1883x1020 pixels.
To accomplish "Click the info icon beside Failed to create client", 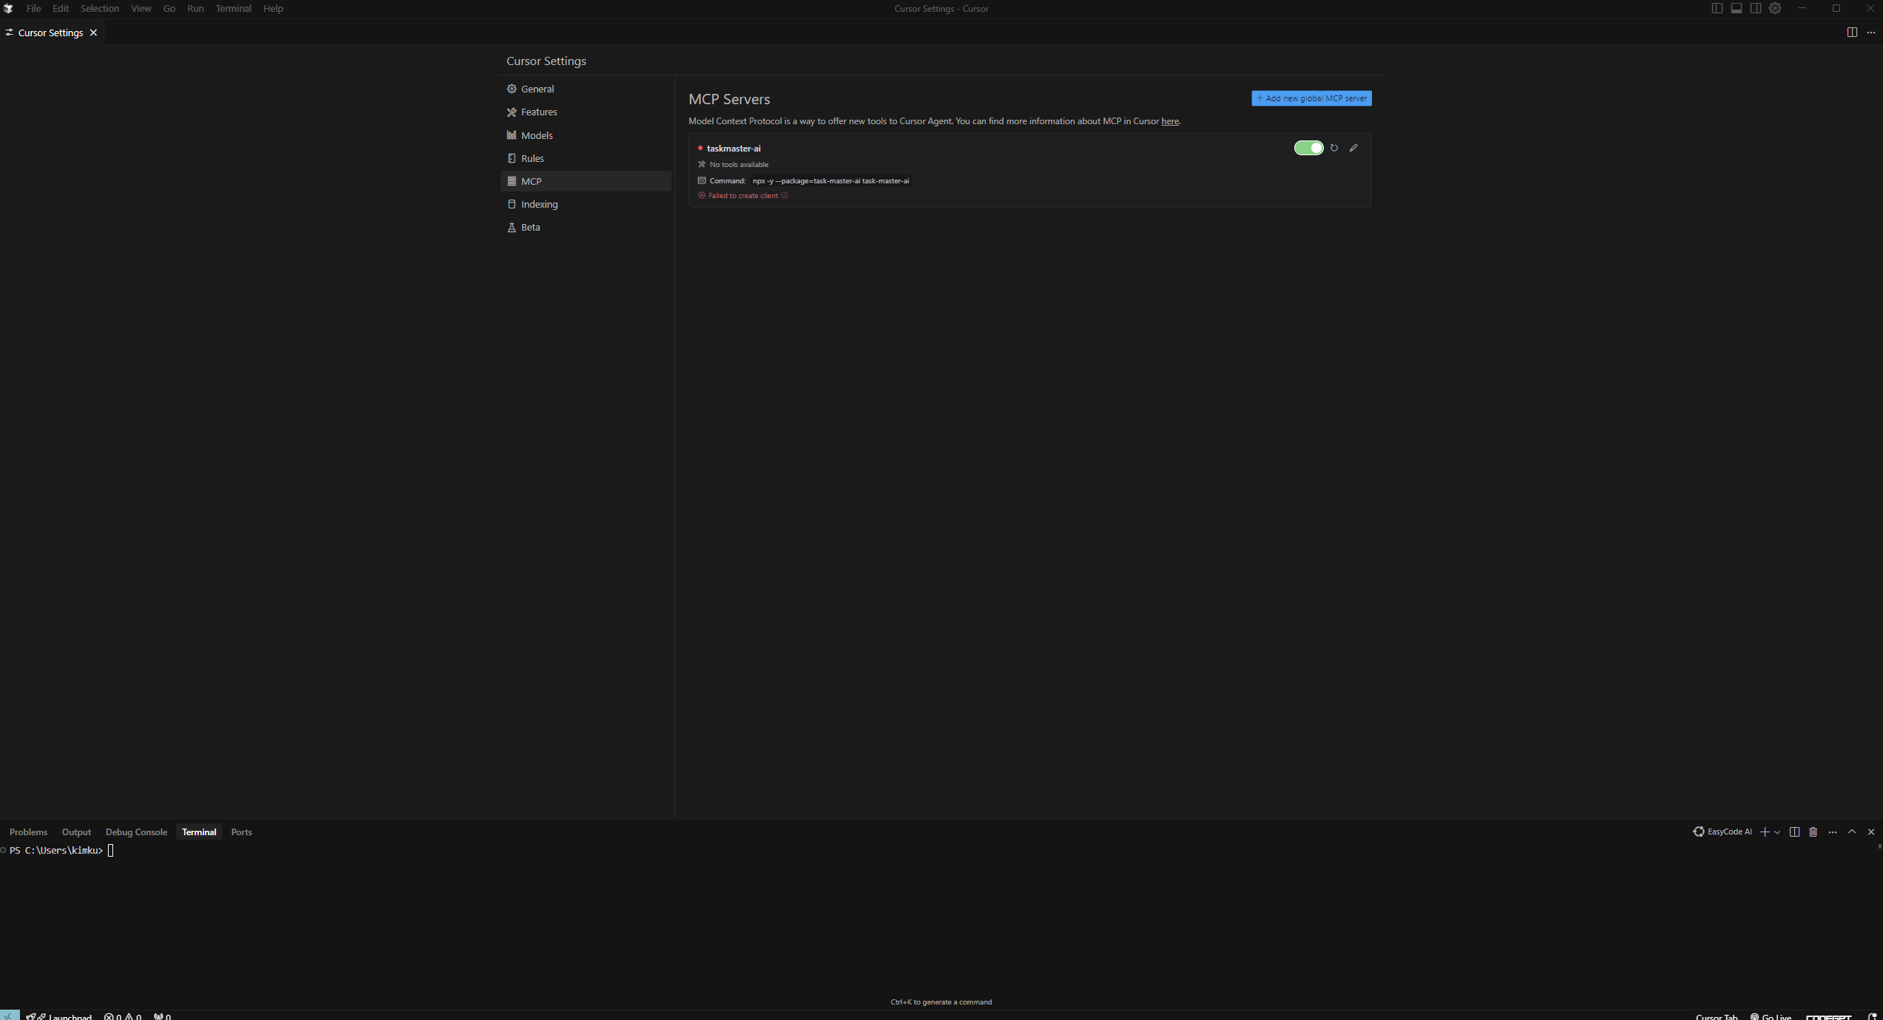I will (785, 196).
